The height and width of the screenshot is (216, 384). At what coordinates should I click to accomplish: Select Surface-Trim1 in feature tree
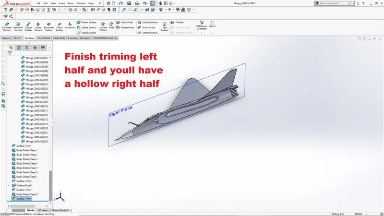click(x=22, y=146)
